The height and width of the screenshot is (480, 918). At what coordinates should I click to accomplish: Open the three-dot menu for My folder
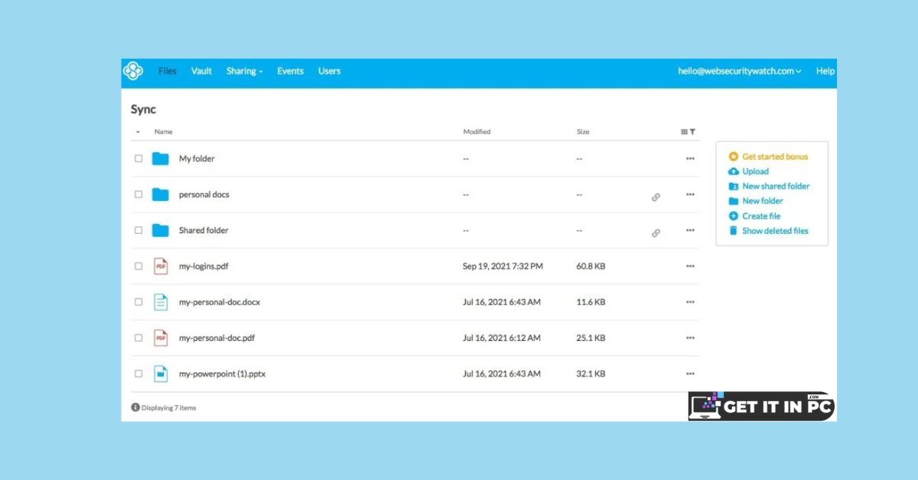pyautogui.click(x=690, y=159)
